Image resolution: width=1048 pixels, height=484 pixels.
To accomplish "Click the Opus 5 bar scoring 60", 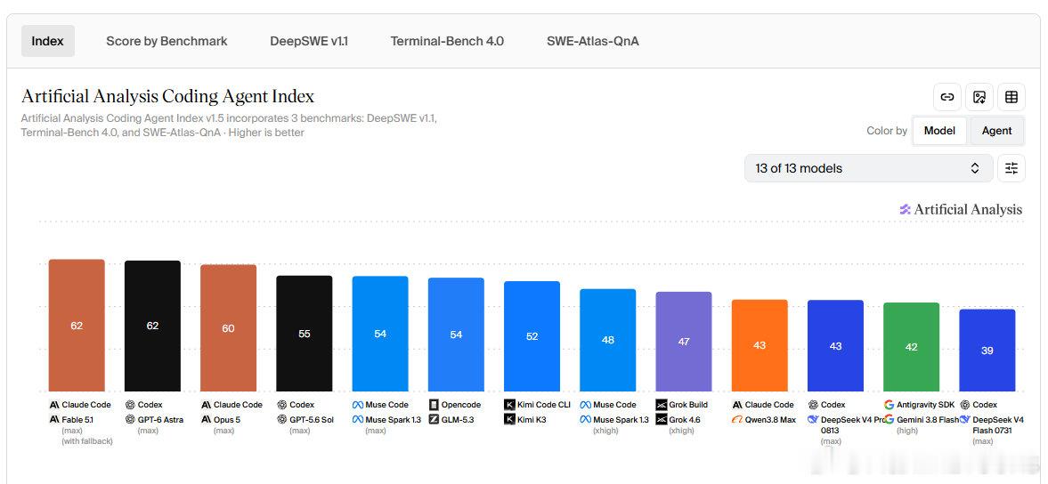I will click(x=229, y=327).
